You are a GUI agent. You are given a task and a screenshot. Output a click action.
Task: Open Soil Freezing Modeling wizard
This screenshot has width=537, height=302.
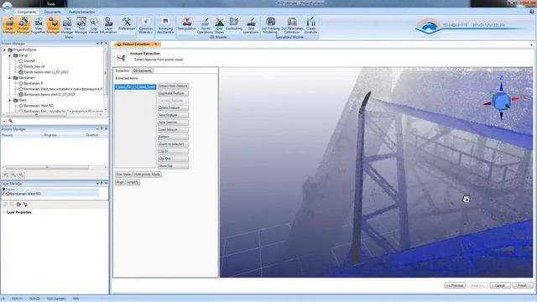270,25
